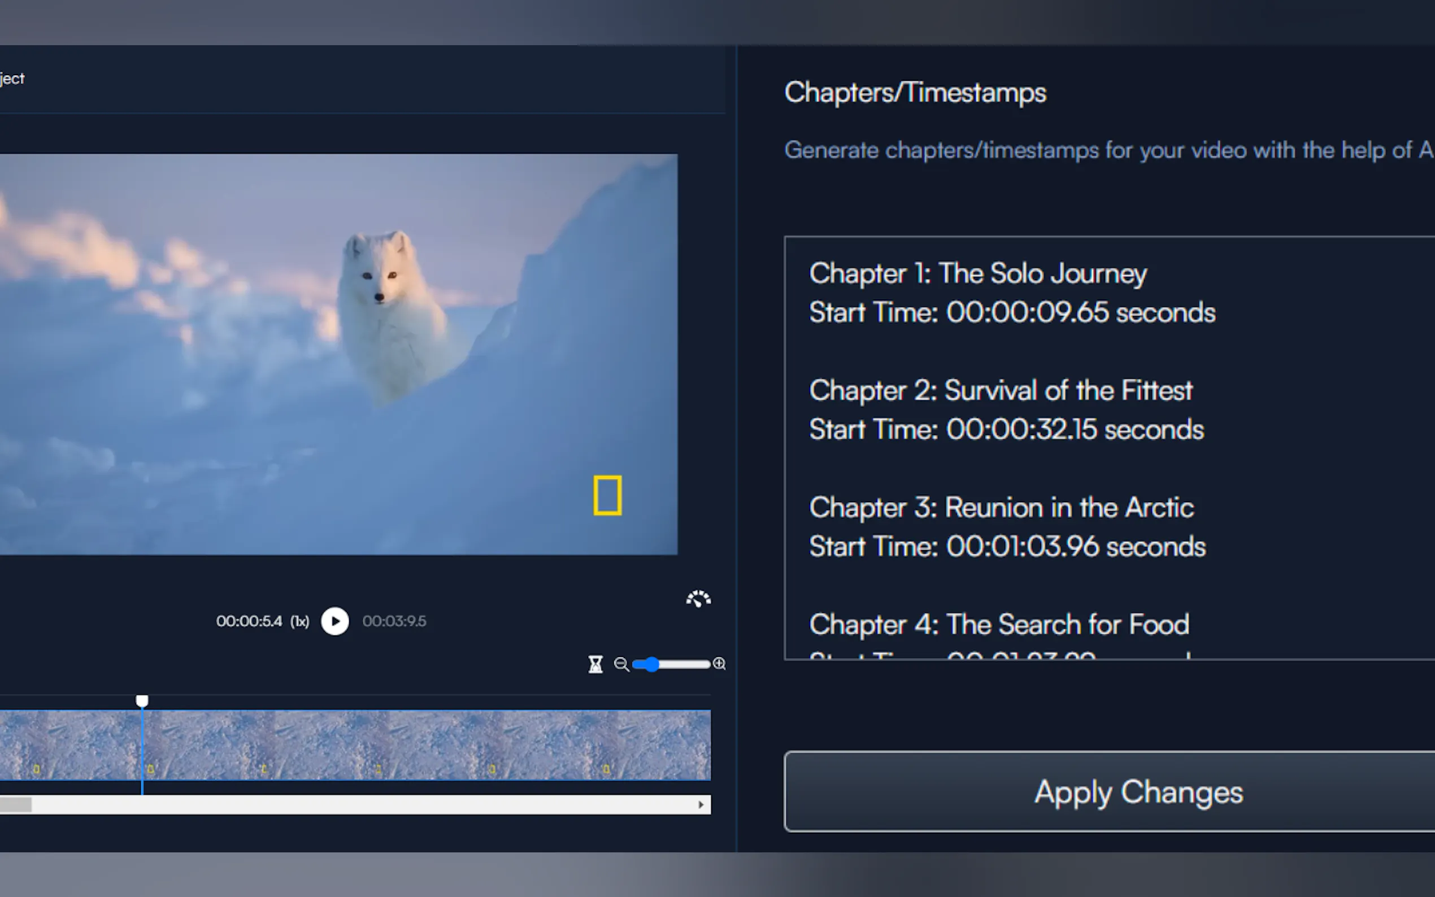Click the right arrow of the timeline scrollbar
1435x897 pixels.
coord(701,805)
